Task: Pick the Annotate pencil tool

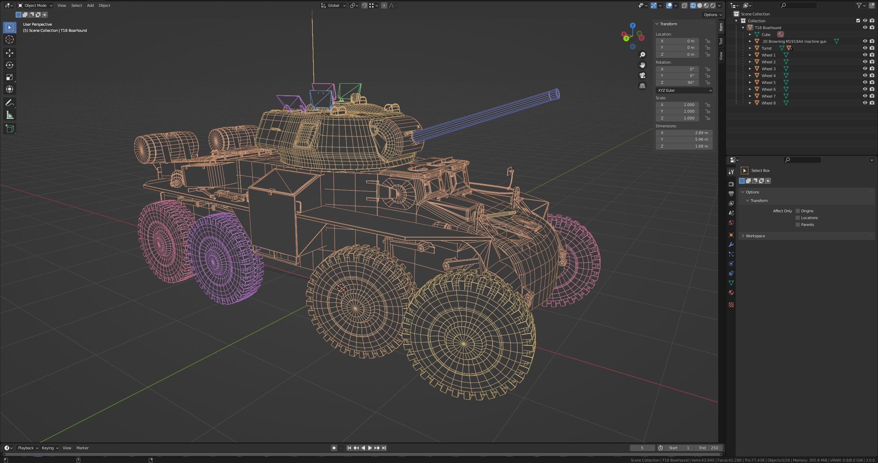Action: [10, 103]
